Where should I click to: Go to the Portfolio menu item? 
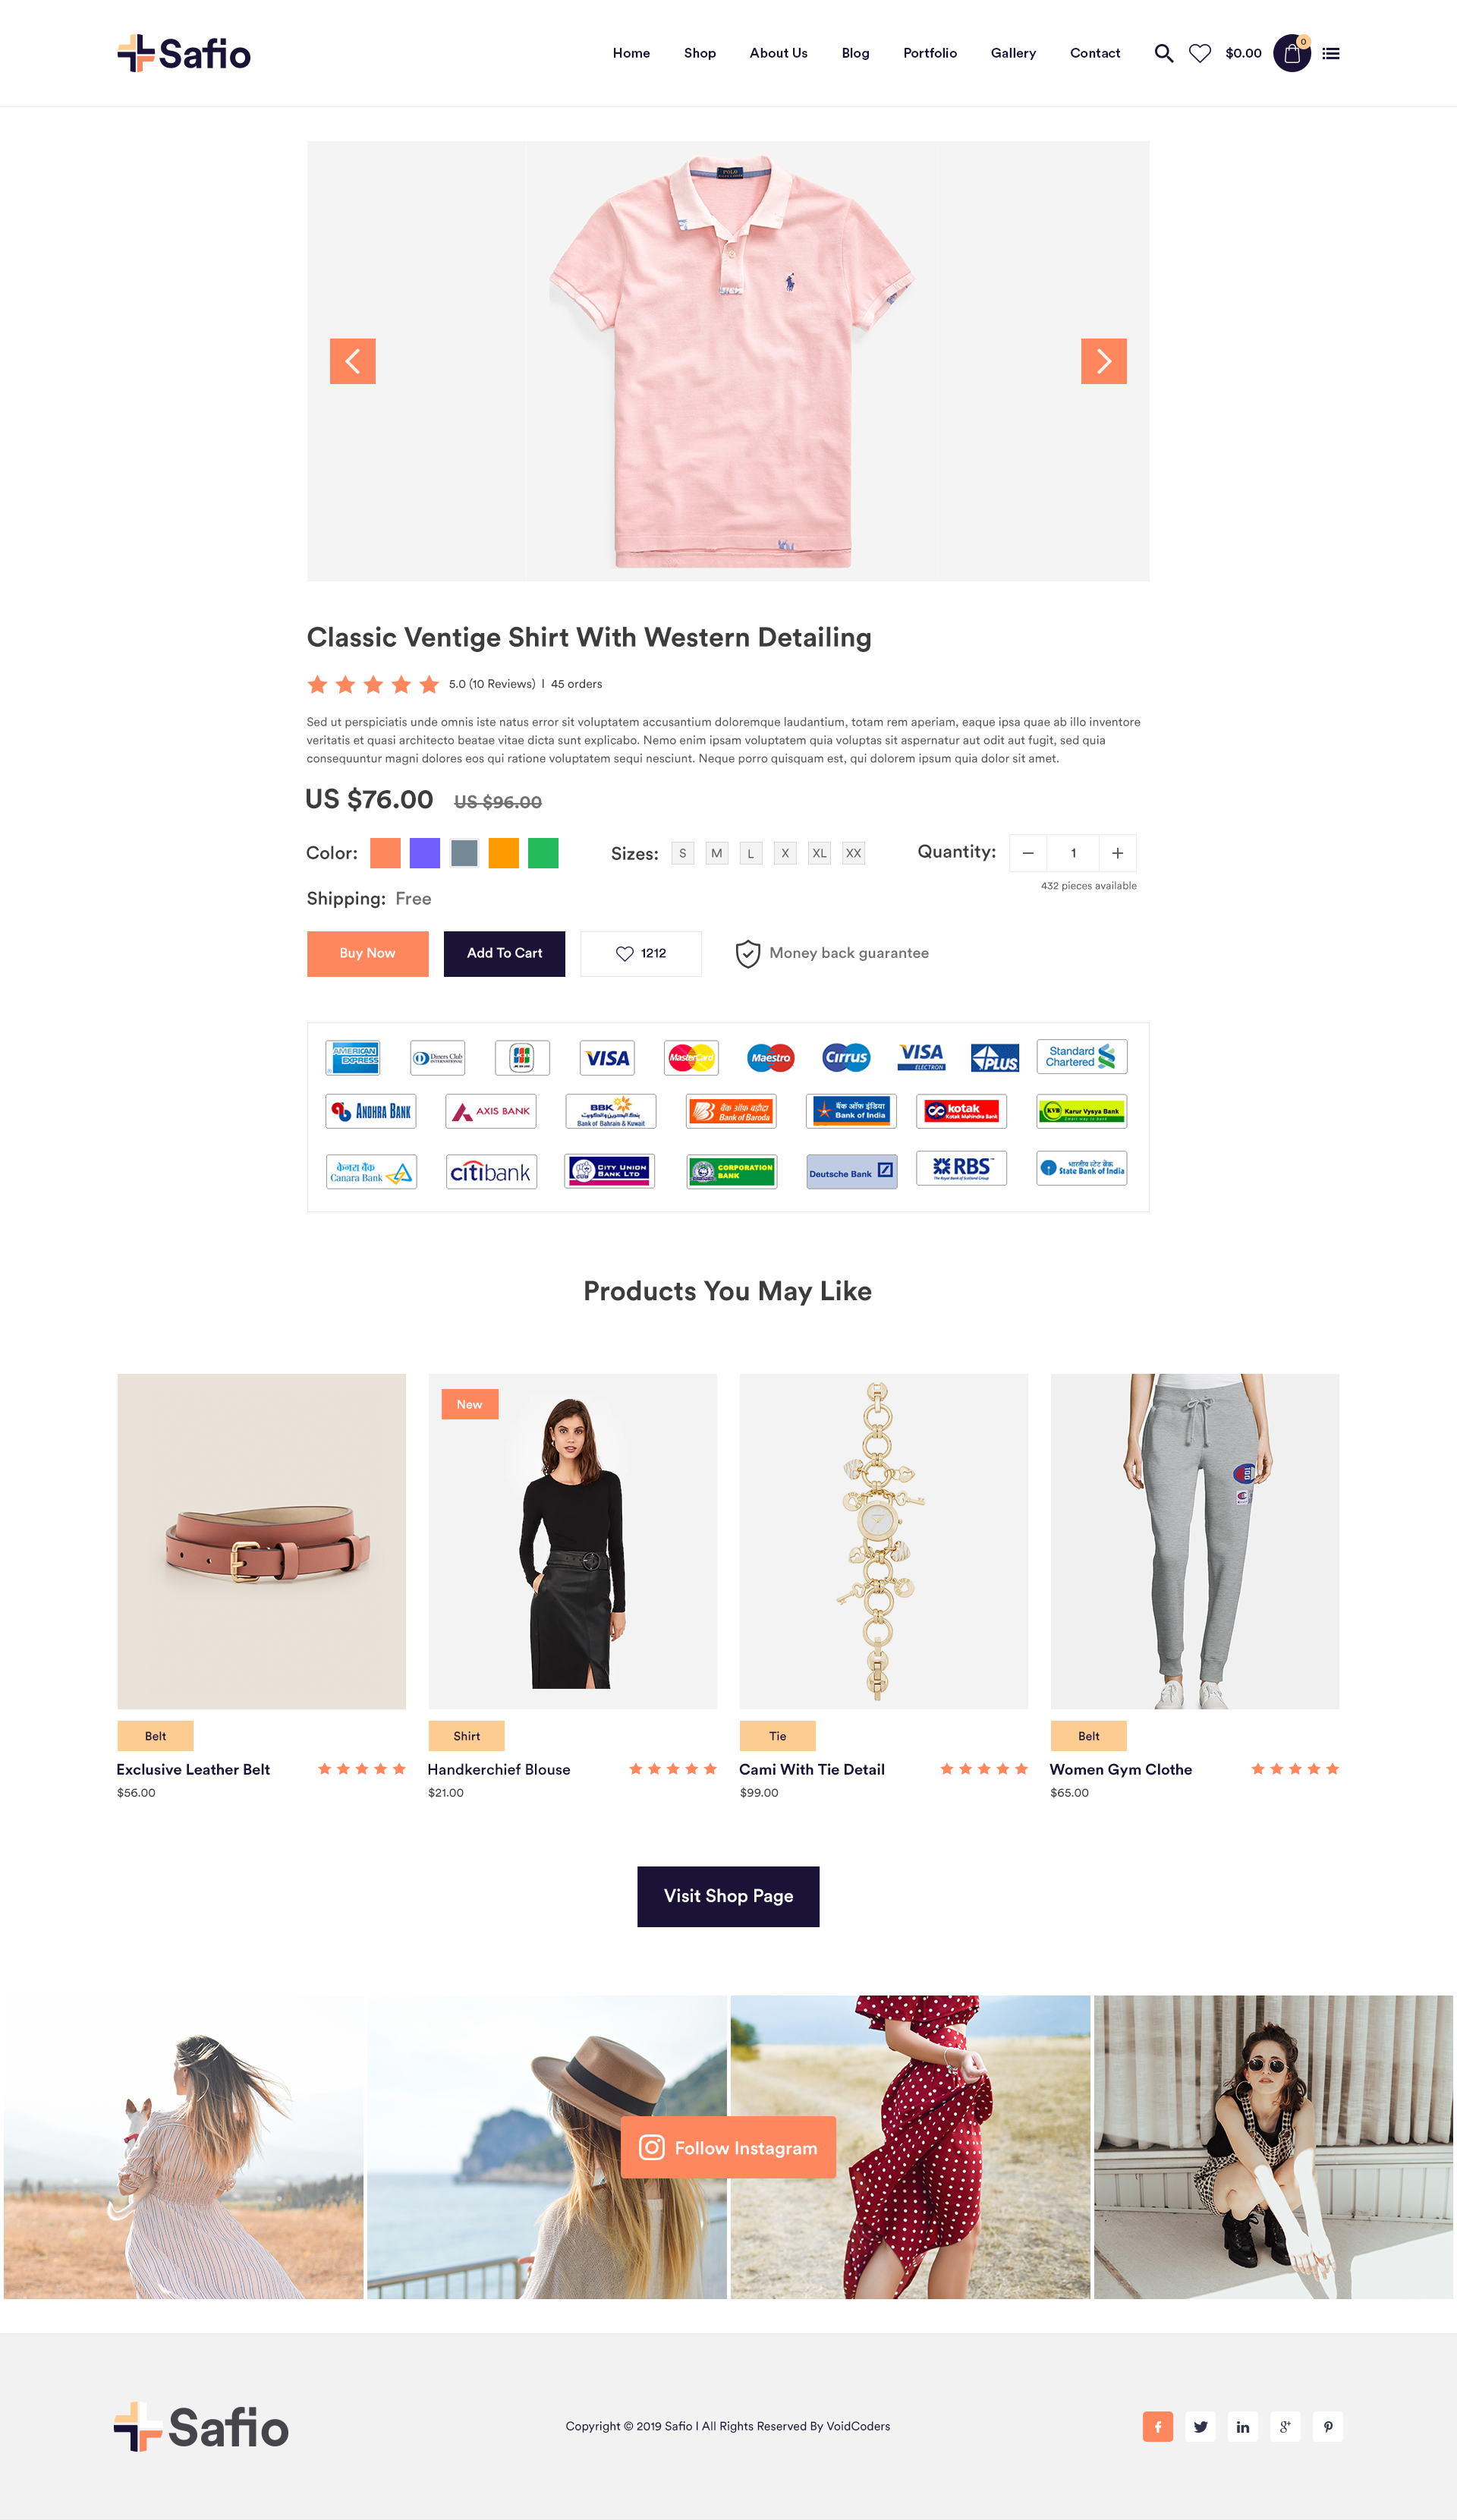pos(929,53)
